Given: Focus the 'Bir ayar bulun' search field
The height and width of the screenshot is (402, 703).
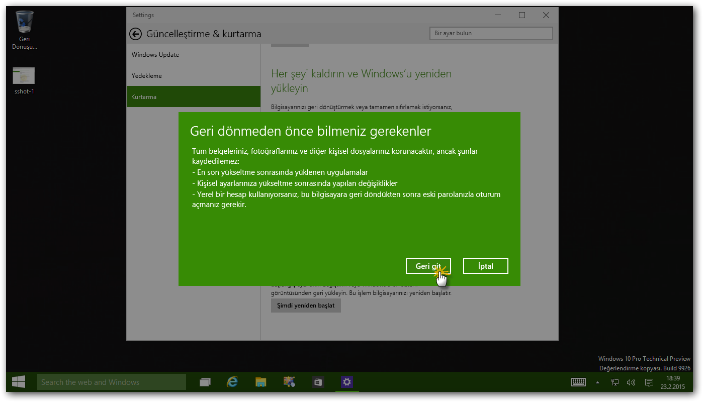Looking at the screenshot, I should tap(491, 33).
